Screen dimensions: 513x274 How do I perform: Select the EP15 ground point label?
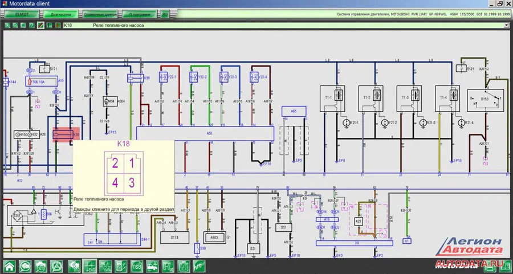112,132
